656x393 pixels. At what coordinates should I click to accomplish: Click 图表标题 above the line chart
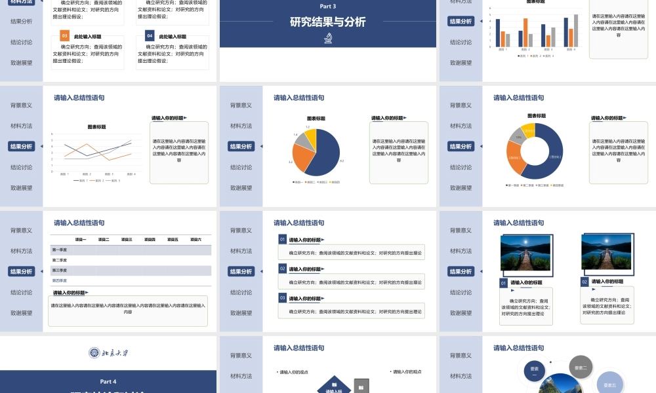point(96,126)
